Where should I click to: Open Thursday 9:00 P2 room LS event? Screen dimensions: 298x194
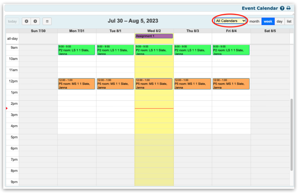click(x=192, y=50)
